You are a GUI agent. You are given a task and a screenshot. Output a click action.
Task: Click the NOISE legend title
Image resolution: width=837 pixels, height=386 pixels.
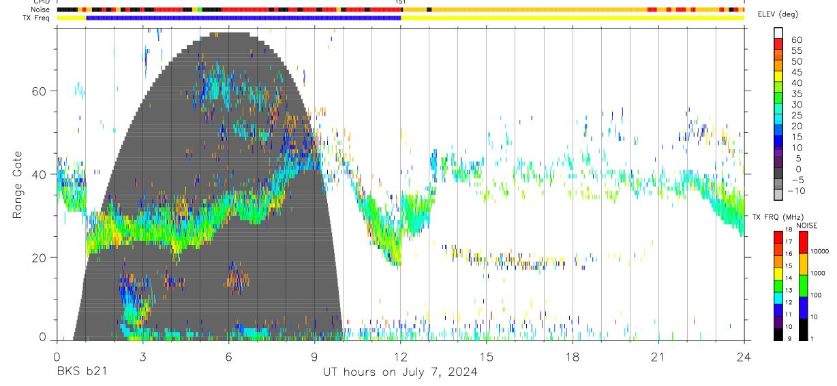[806, 226]
